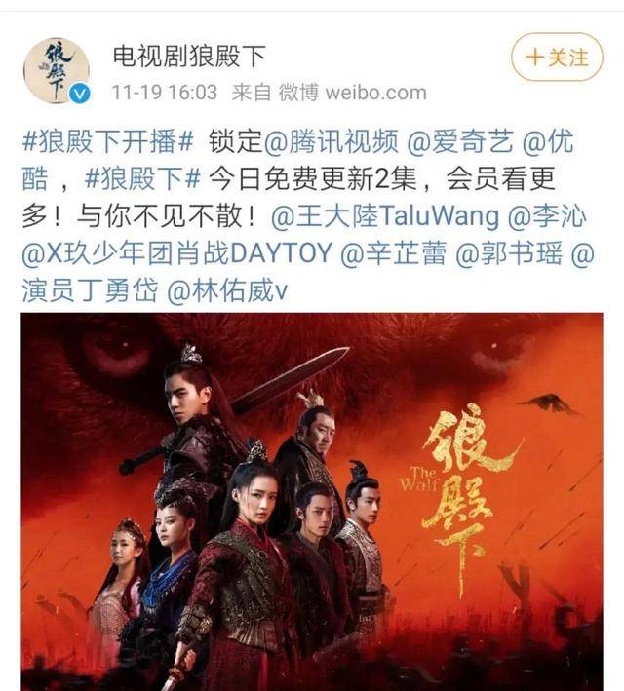Open mention @郭书瑶
The image size is (624, 691).
[x=509, y=253]
